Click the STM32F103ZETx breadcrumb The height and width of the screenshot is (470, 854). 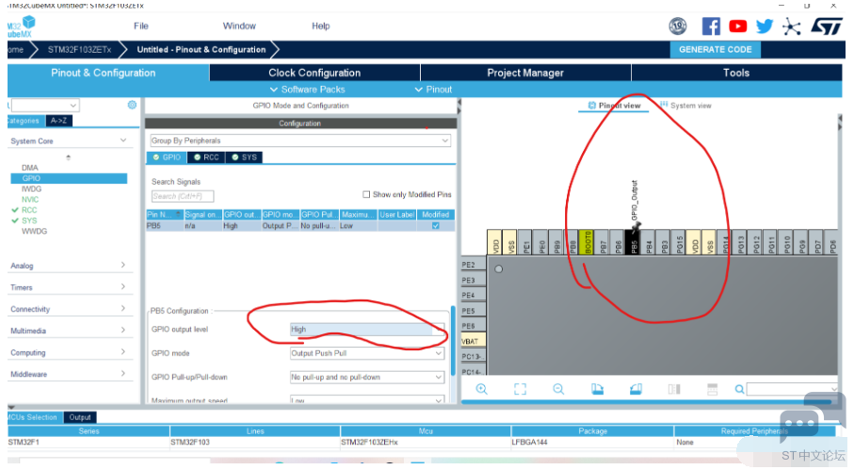(x=79, y=50)
